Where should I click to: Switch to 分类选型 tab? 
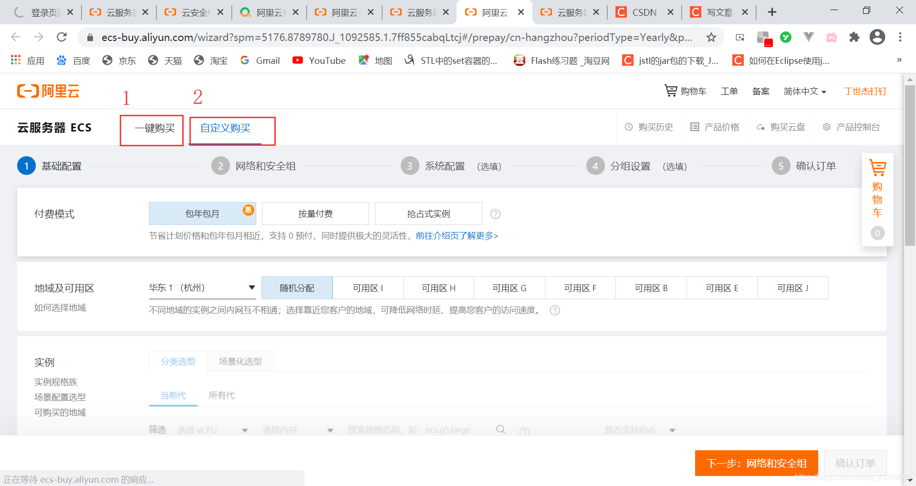[178, 361]
